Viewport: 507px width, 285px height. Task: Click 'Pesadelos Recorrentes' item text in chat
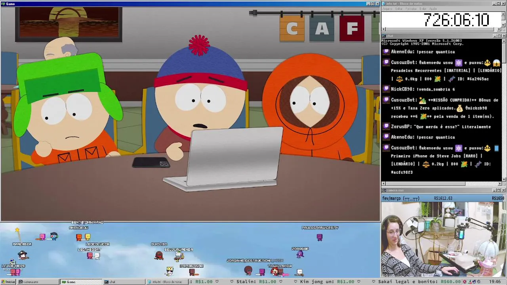pos(416,70)
